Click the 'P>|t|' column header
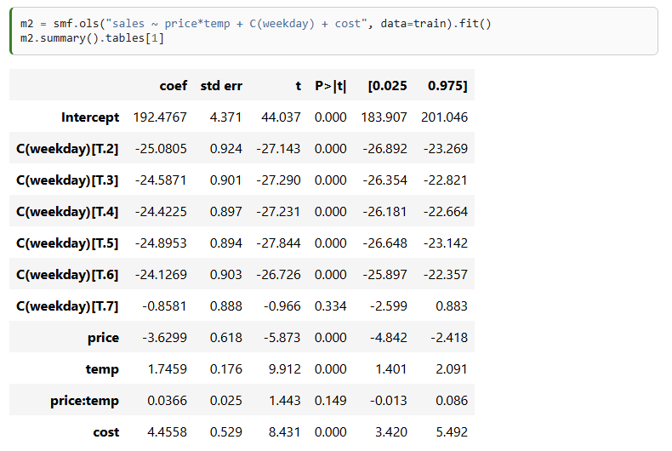Image resolution: width=672 pixels, height=451 pixels. coord(330,86)
